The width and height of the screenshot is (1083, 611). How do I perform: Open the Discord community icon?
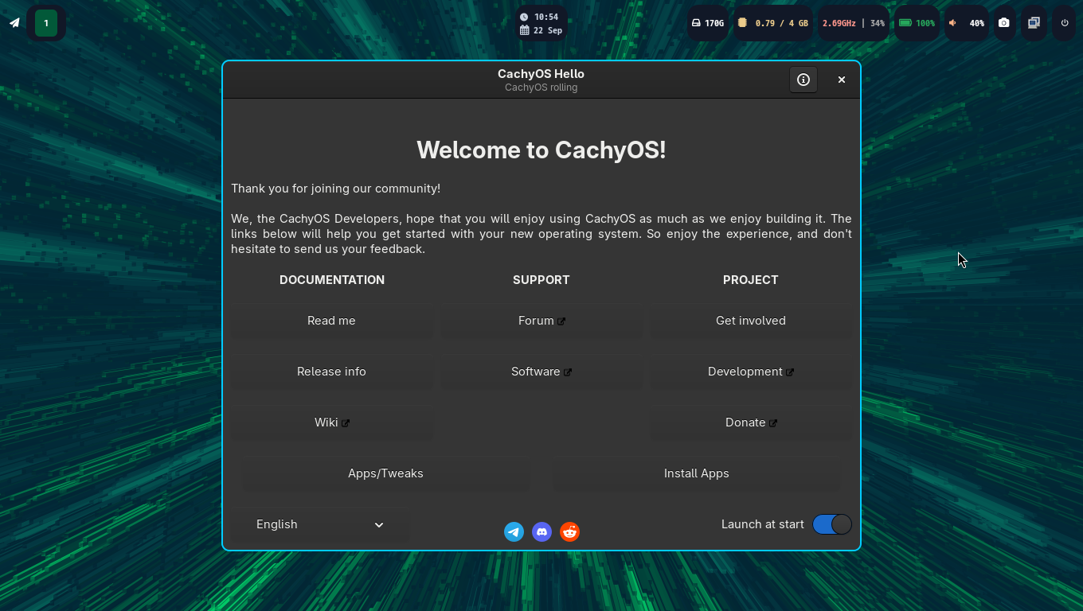point(541,531)
